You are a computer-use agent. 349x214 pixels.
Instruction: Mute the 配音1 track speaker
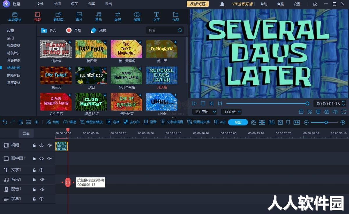coord(42,189)
